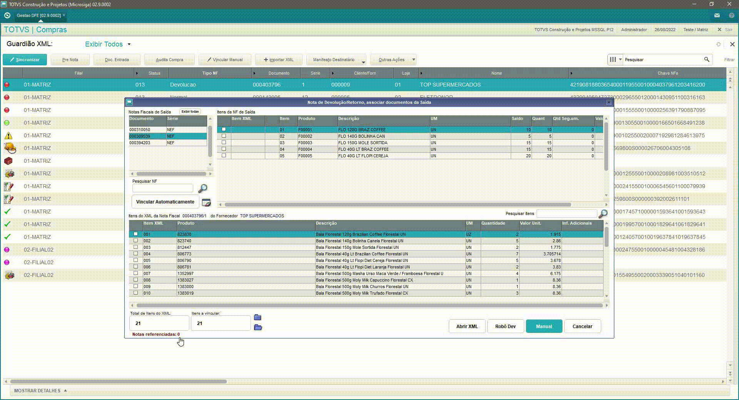
Task: Click the Pesquisar Itens input field
Action: 567,213
